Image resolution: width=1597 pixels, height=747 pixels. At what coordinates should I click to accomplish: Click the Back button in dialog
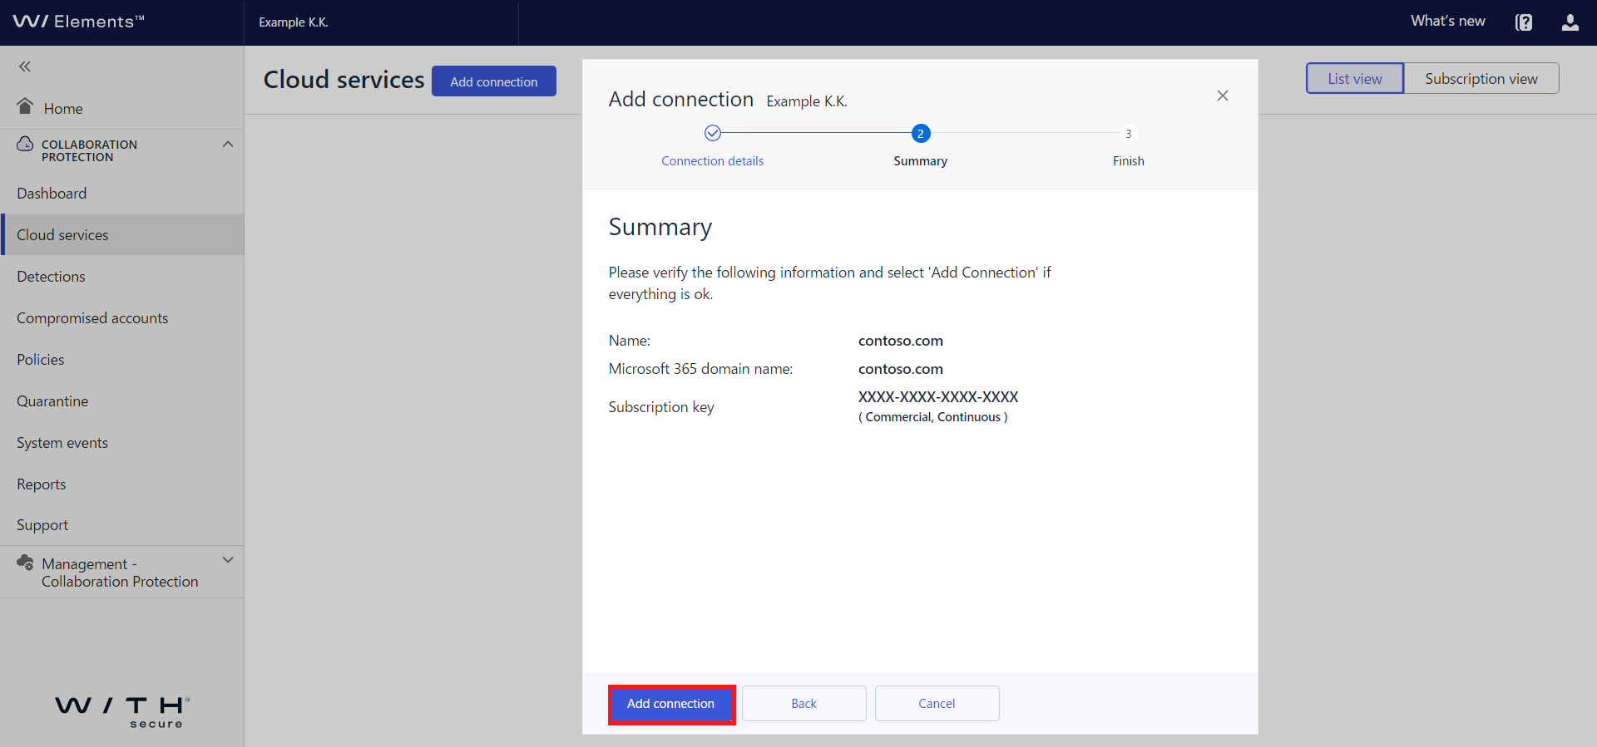pyautogui.click(x=804, y=704)
